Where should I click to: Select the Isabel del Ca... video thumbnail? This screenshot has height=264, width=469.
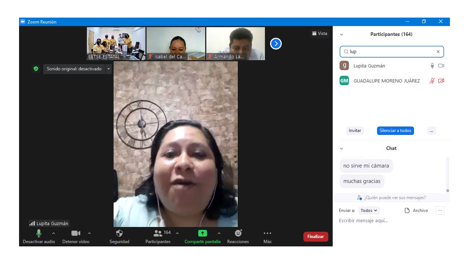pyautogui.click(x=176, y=44)
